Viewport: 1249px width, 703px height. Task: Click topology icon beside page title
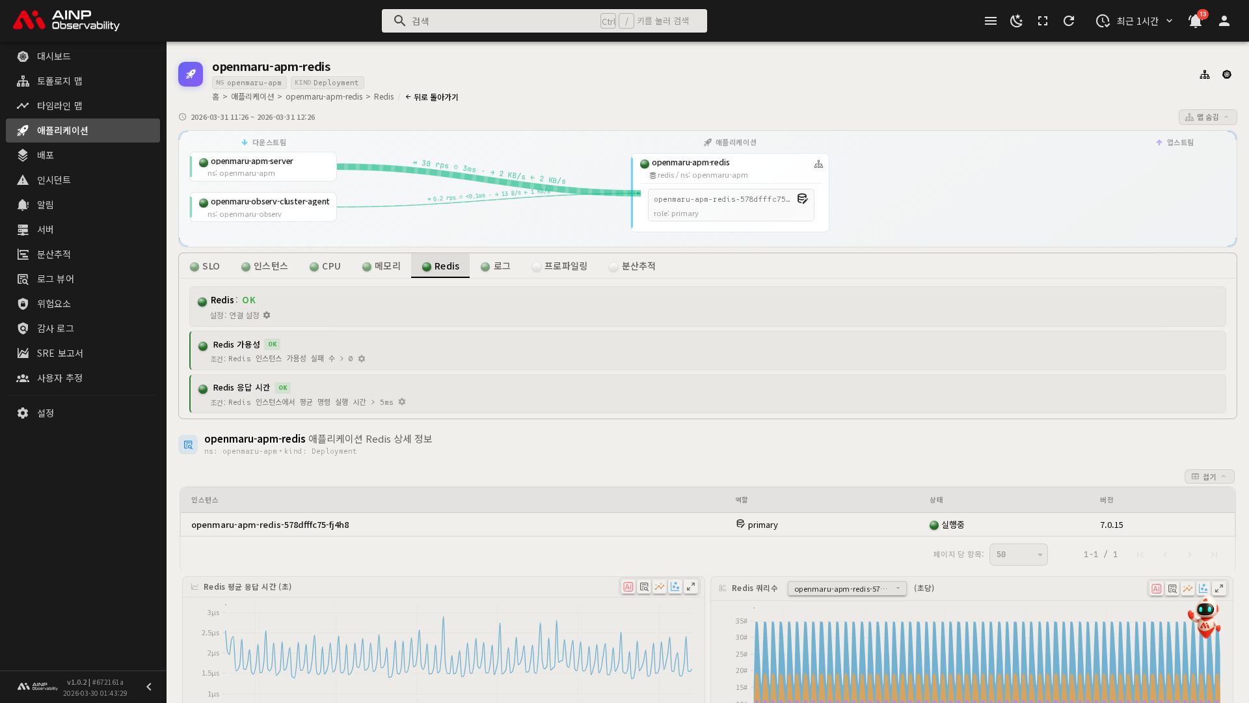click(1205, 75)
